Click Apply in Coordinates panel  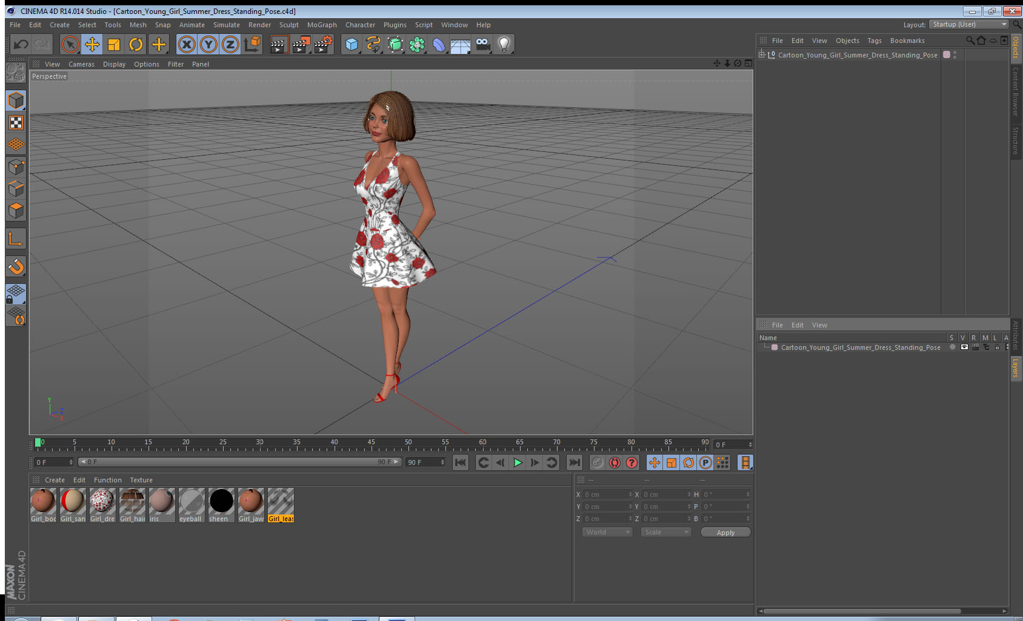tap(725, 533)
